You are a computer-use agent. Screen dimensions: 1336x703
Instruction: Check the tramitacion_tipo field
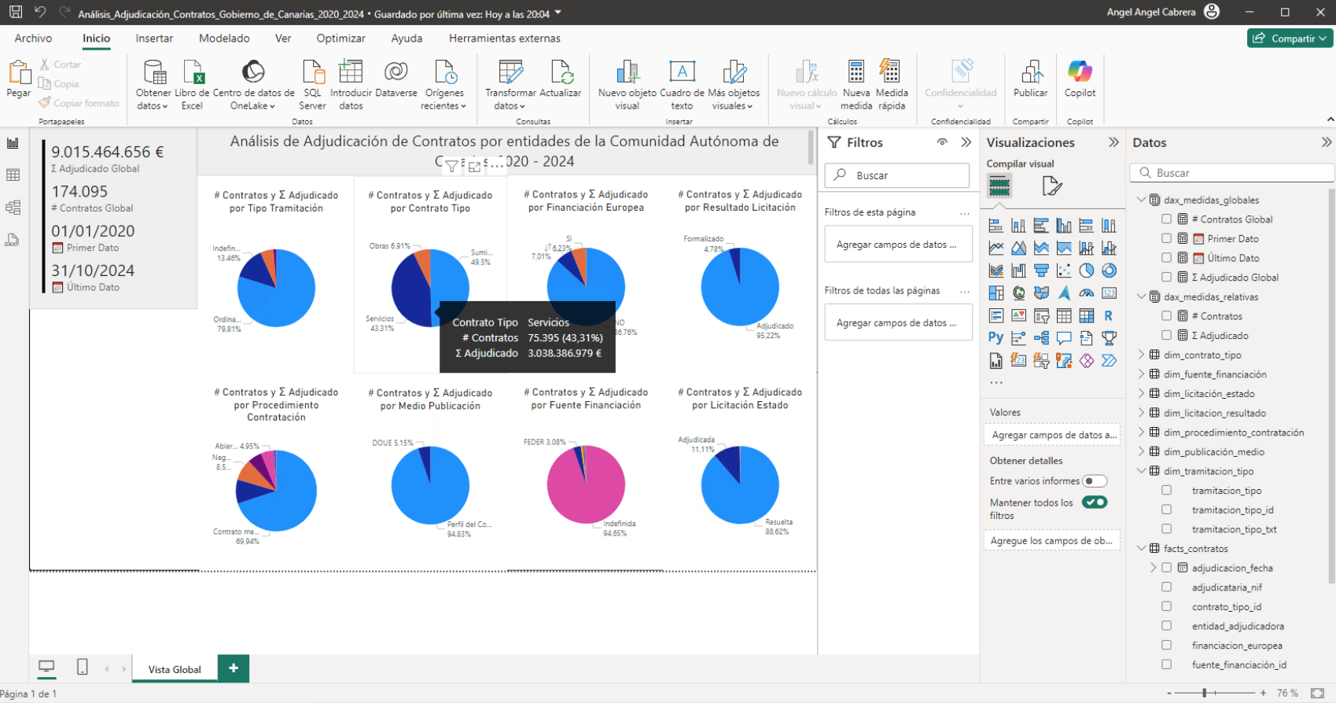click(1167, 490)
